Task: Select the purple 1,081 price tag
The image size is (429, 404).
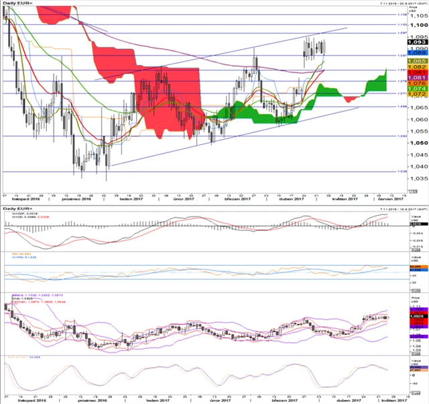Action: click(417, 78)
